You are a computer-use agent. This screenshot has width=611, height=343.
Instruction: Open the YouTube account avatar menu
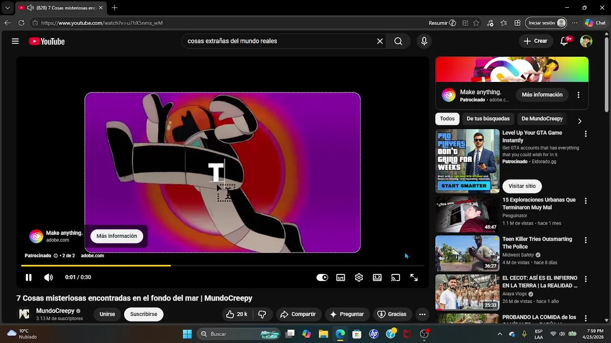[x=586, y=41]
